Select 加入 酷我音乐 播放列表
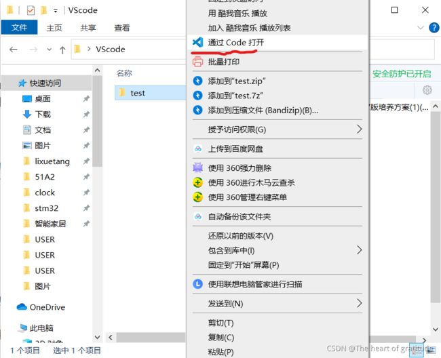 pyautogui.click(x=277, y=28)
